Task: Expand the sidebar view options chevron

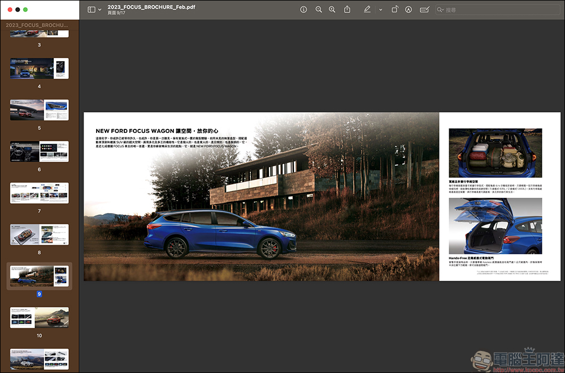Action: tap(99, 10)
